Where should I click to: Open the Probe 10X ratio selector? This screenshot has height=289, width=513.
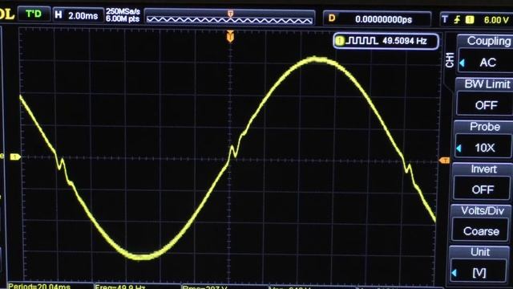(483, 140)
